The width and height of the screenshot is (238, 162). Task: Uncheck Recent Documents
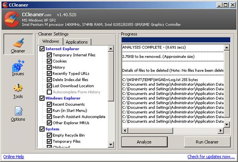coord(49,104)
